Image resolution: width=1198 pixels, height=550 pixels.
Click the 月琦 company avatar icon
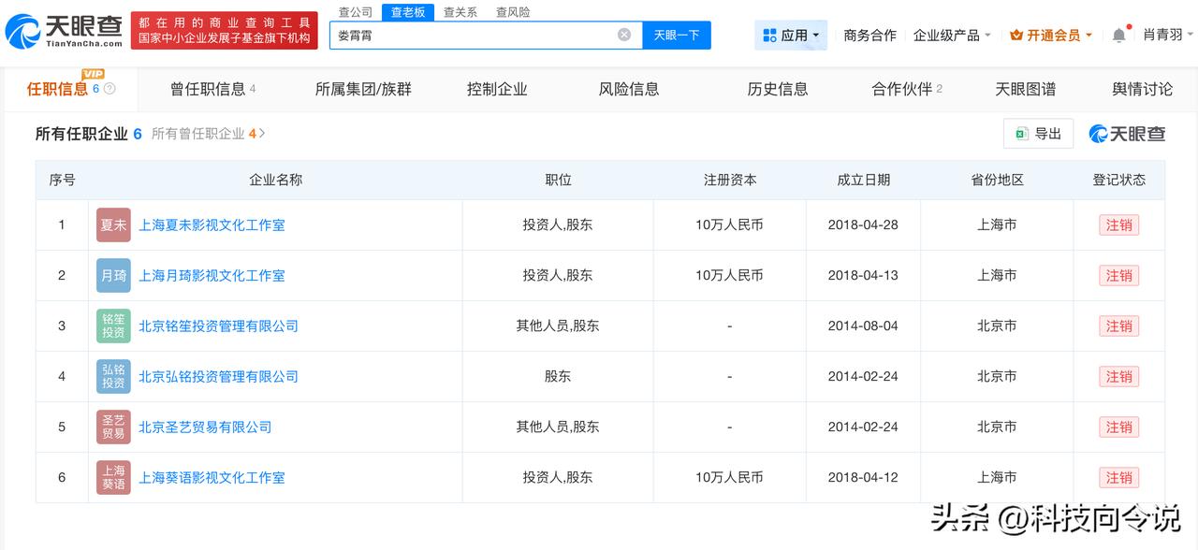112,275
